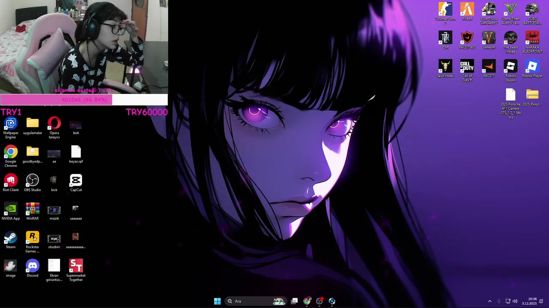Open Task View on the taskbar

tap(294, 301)
